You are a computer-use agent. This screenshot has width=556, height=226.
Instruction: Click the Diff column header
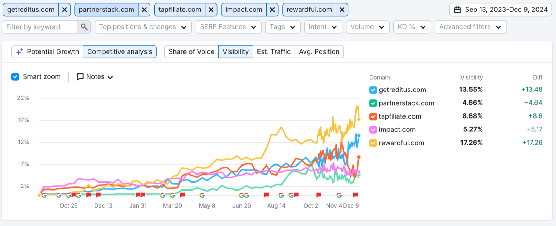click(x=538, y=78)
